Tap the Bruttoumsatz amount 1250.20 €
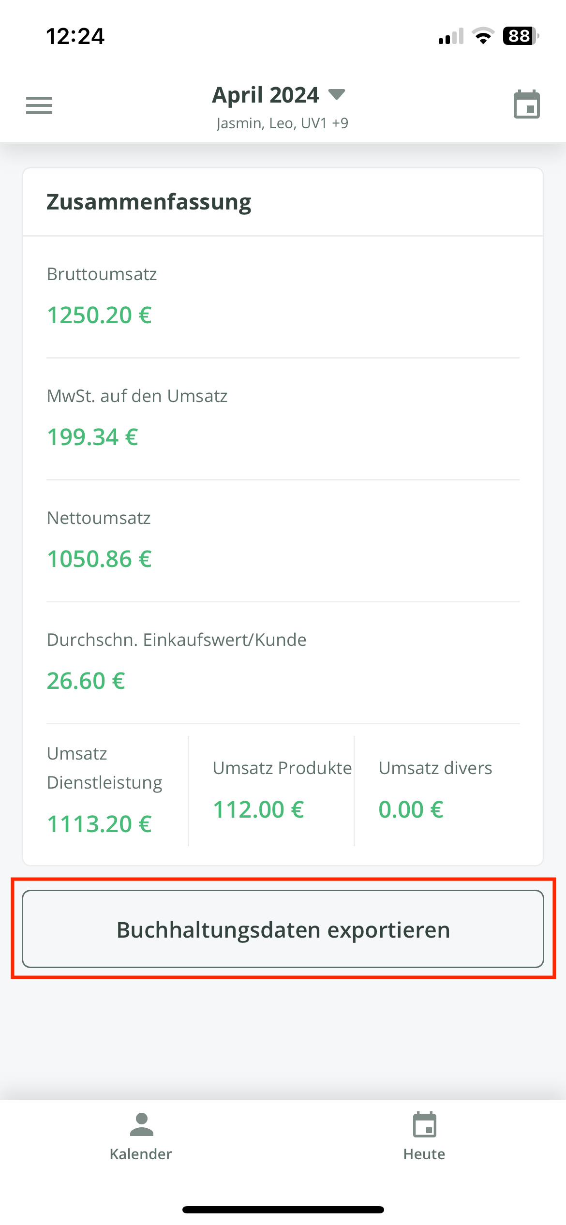The height and width of the screenshot is (1225, 566). point(100,315)
